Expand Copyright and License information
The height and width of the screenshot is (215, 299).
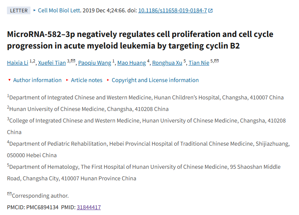pos(153,80)
